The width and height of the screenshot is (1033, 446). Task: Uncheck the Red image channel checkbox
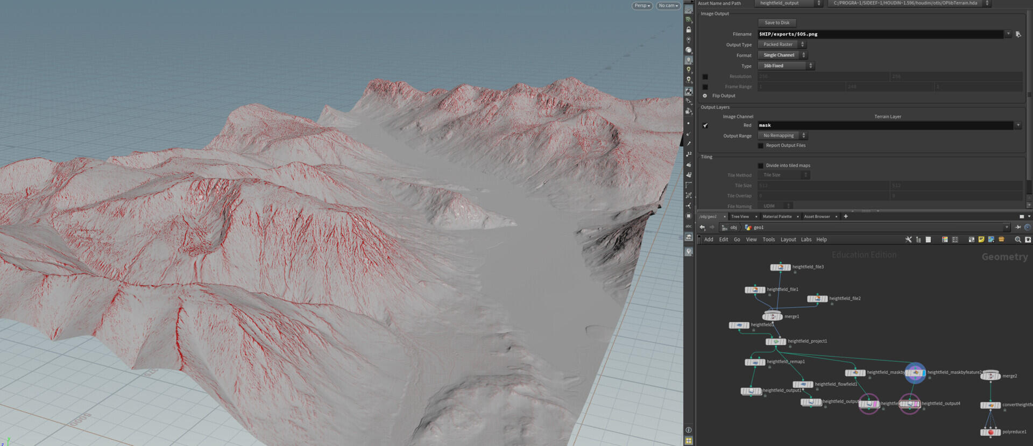point(705,125)
